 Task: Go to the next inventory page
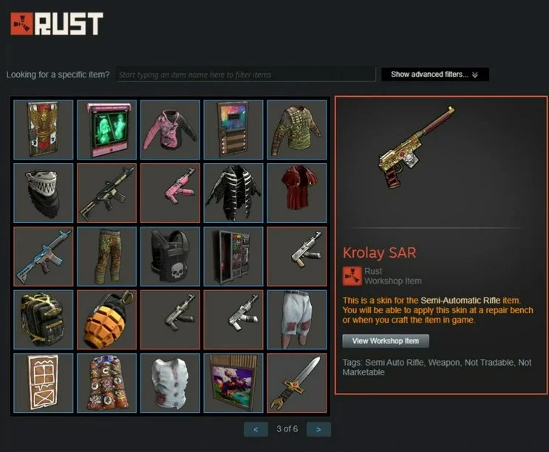[x=318, y=429]
